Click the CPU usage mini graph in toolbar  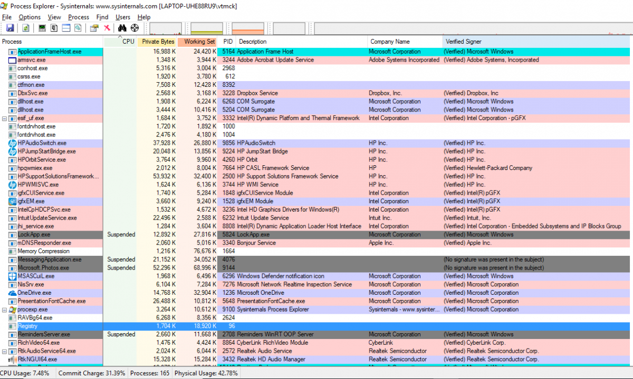pos(166,28)
